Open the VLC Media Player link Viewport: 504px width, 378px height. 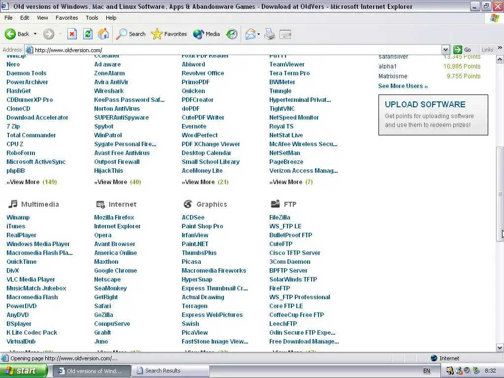tap(31, 280)
